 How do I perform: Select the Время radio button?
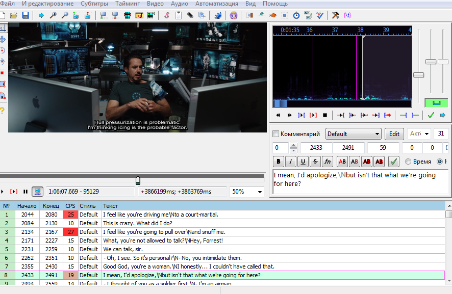408,162
